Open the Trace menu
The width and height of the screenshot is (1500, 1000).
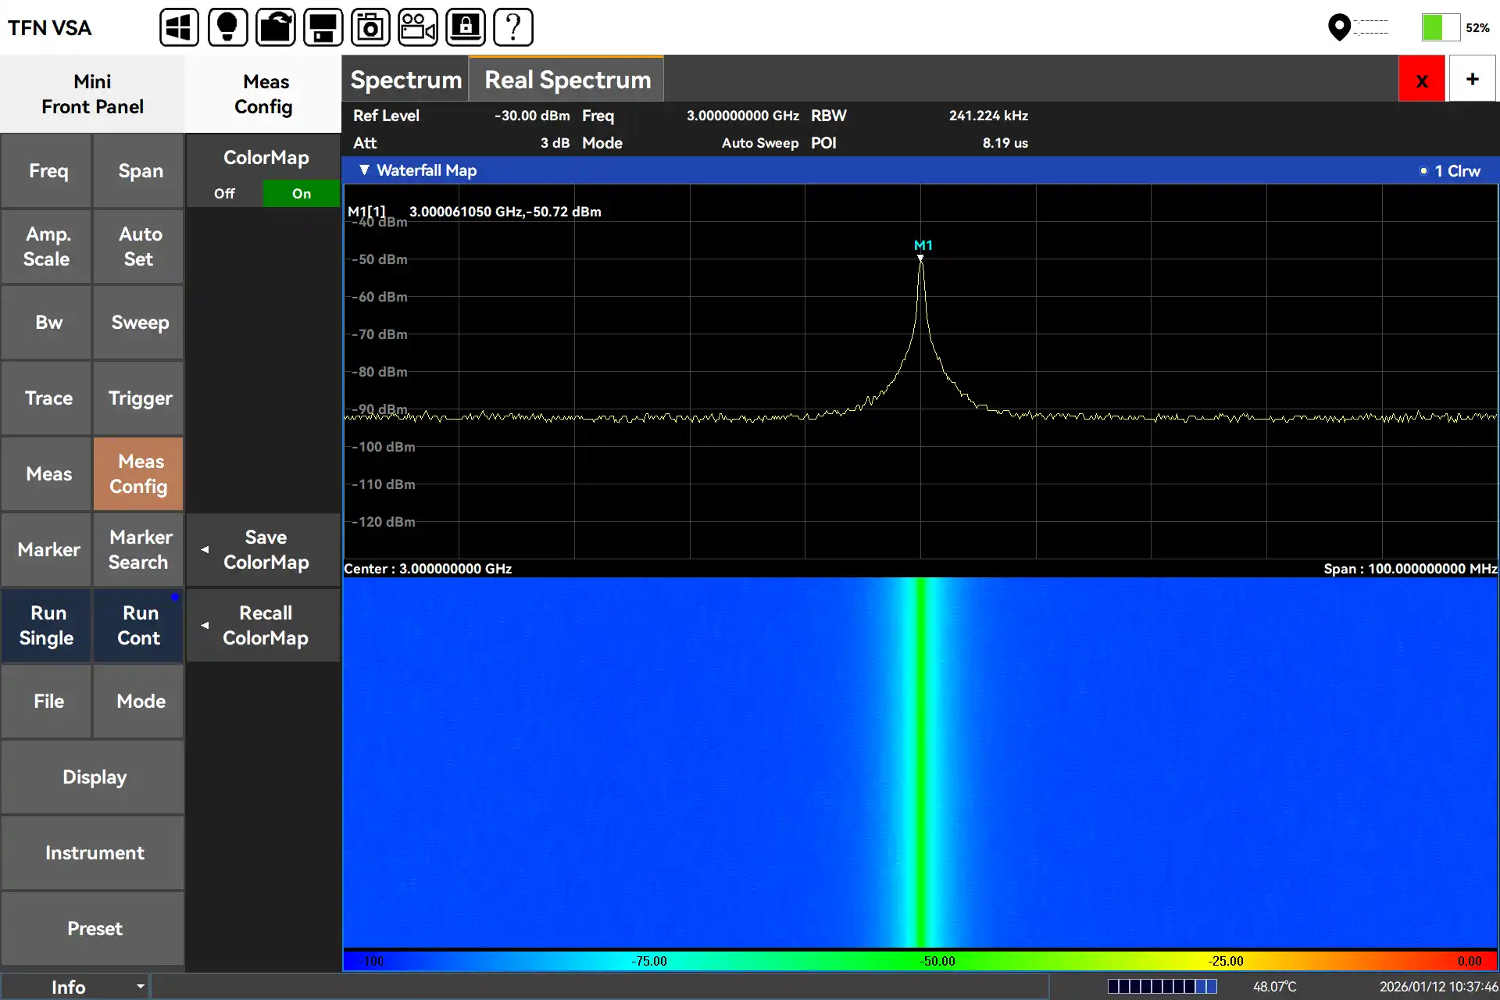[x=48, y=398]
